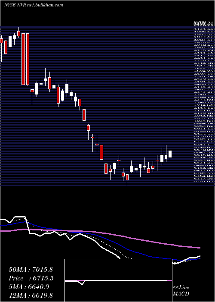Select the "5MA : 6640.9" readout
Image resolution: width=215 pixels, height=302 pixels.
click(x=29, y=287)
